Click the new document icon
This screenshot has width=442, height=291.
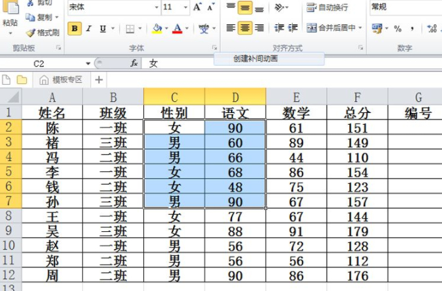(x=6, y=80)
